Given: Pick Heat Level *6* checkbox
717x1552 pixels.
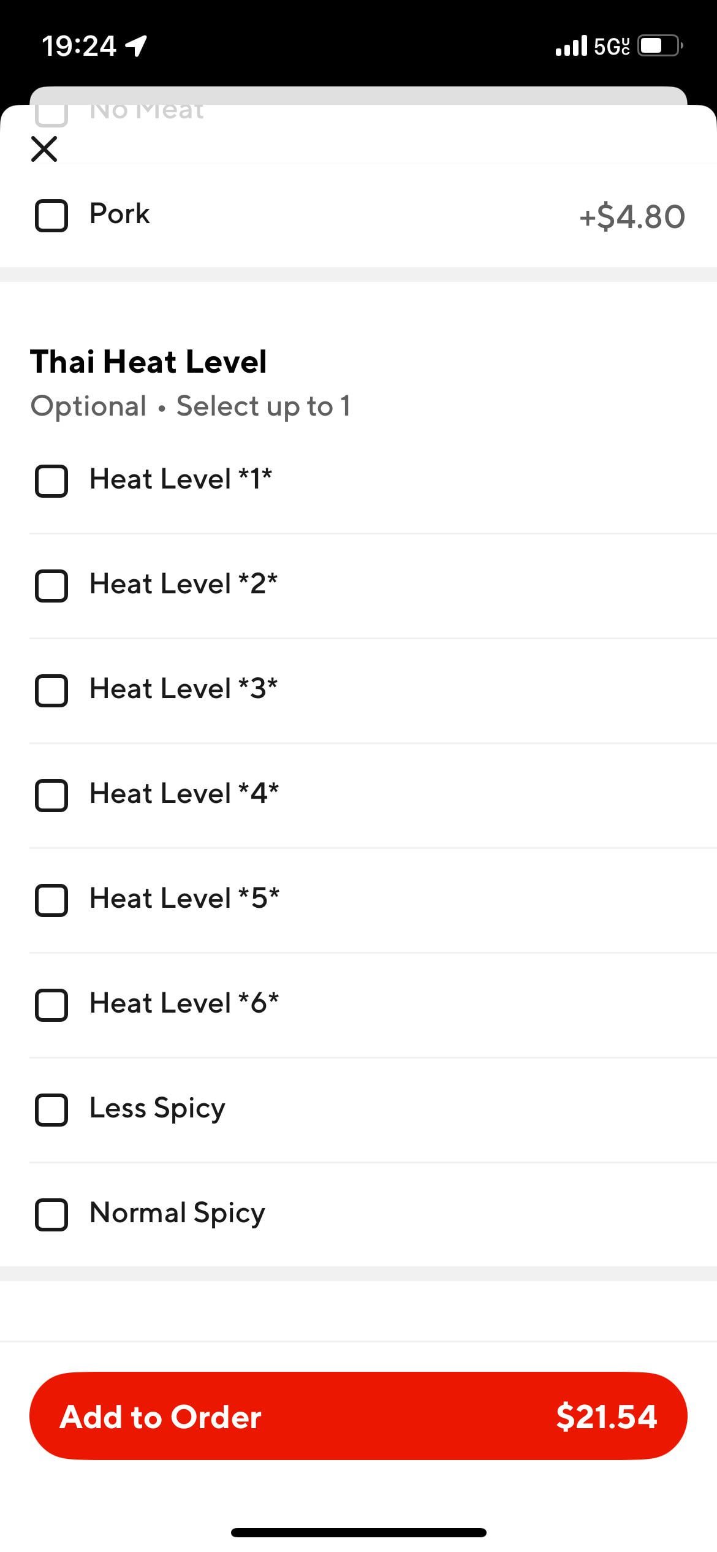Looking at the screenshot, I should click(51, 1005).
